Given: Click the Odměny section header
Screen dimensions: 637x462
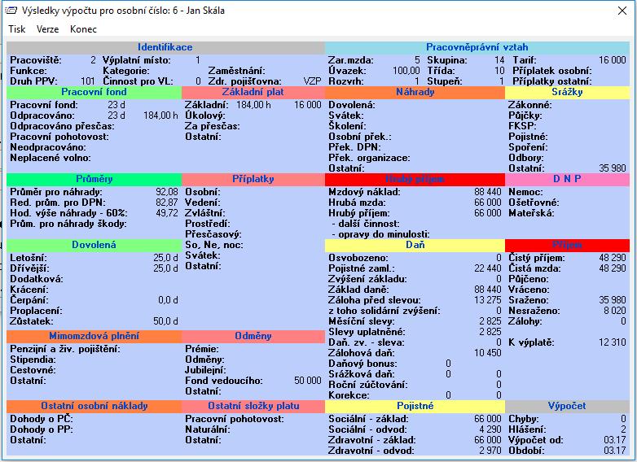Looking at the screenshot, I should click(253, 336).
